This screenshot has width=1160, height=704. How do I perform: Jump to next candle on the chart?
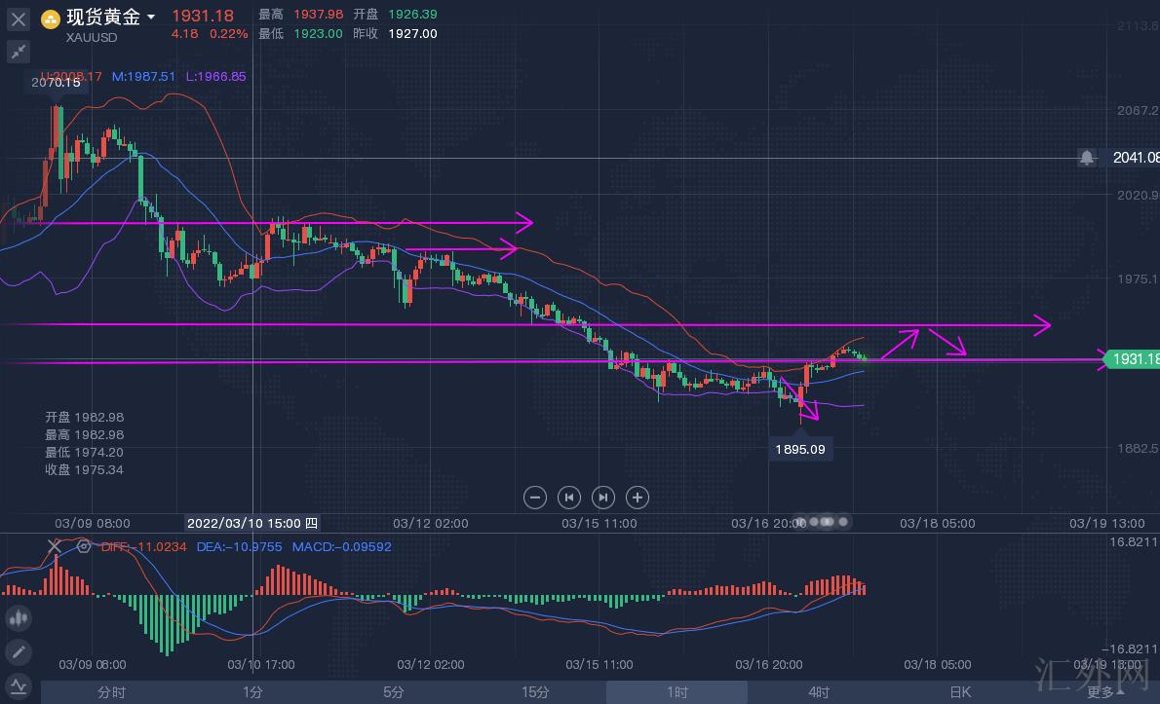click(x=603, y=498)
